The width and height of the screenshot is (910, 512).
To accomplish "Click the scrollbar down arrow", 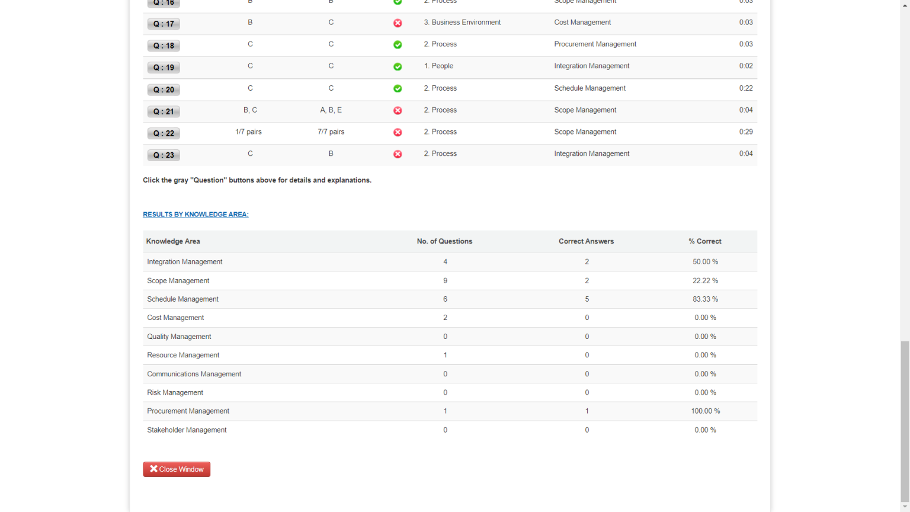I will [905, 507].
